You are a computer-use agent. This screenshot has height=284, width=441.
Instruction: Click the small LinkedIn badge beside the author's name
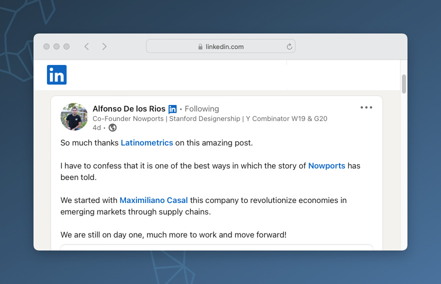pos(172,109)
